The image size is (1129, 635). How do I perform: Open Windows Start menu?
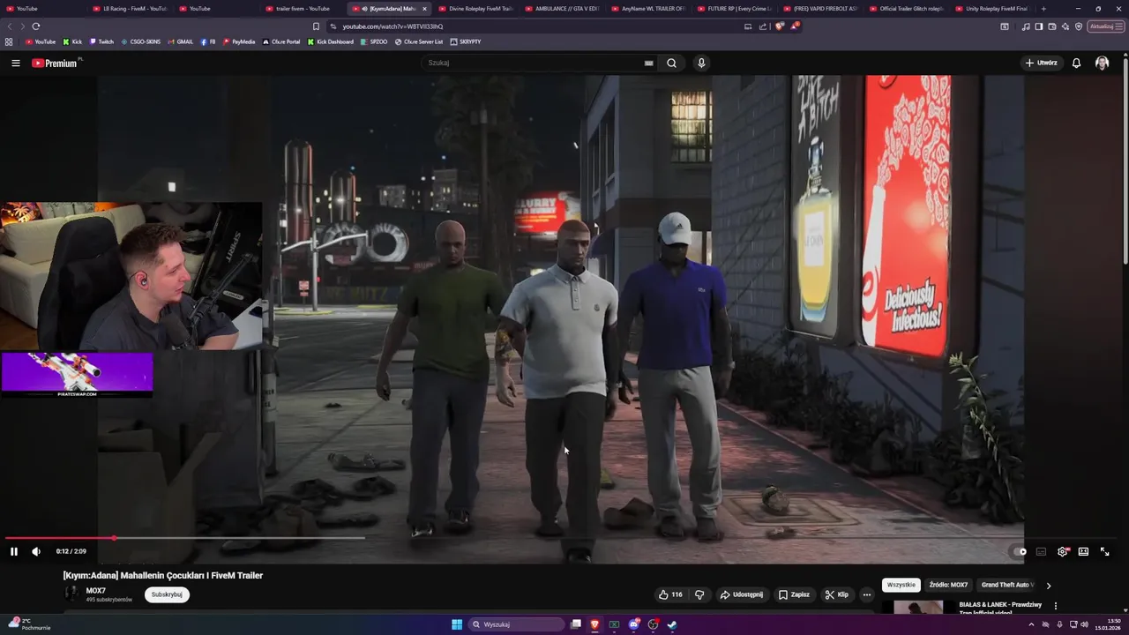point(457,624)
